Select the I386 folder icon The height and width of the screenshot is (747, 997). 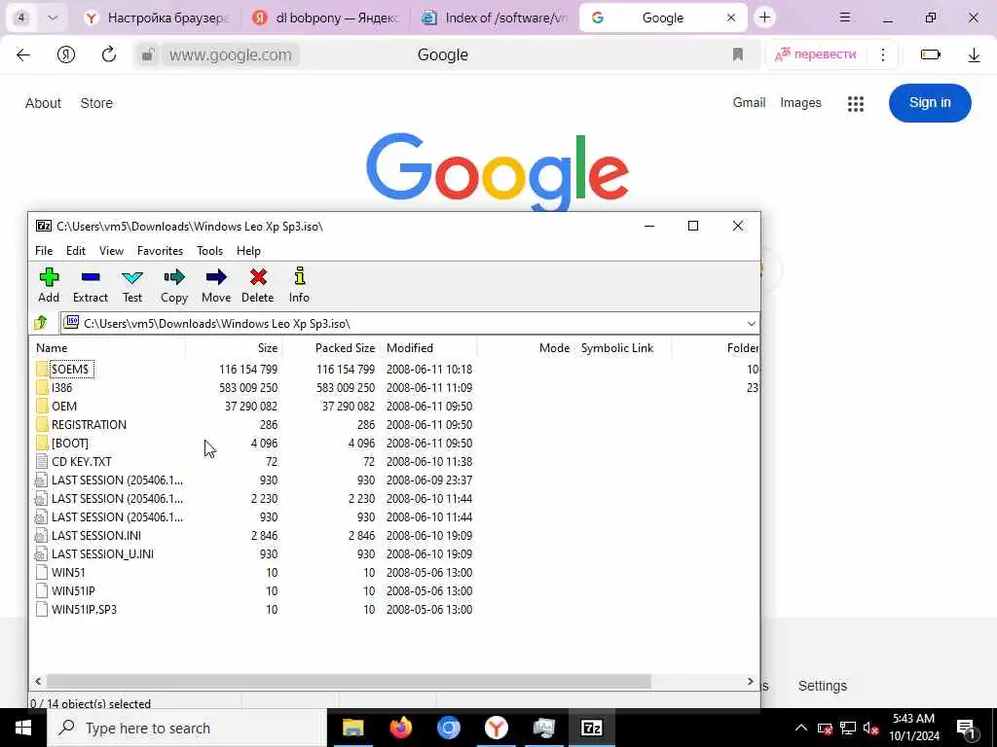point(42,387)
